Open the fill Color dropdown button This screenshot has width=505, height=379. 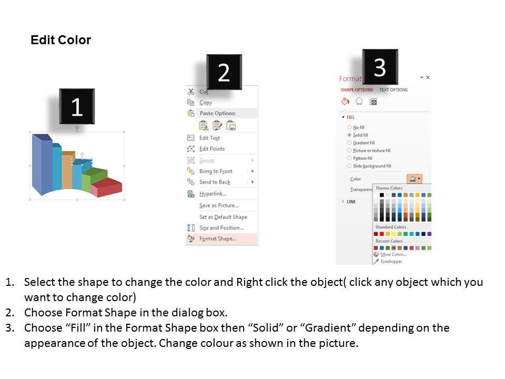415,179
